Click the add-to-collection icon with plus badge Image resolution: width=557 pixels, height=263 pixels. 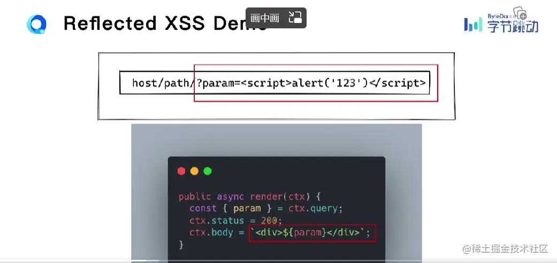point(520,13)
